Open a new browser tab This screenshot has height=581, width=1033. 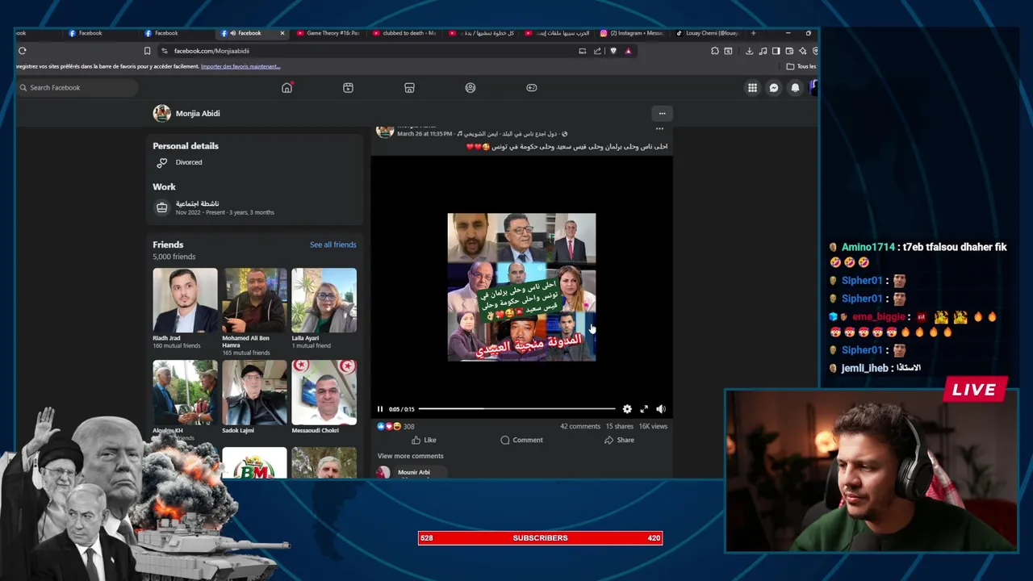click(x=753, y=33)
